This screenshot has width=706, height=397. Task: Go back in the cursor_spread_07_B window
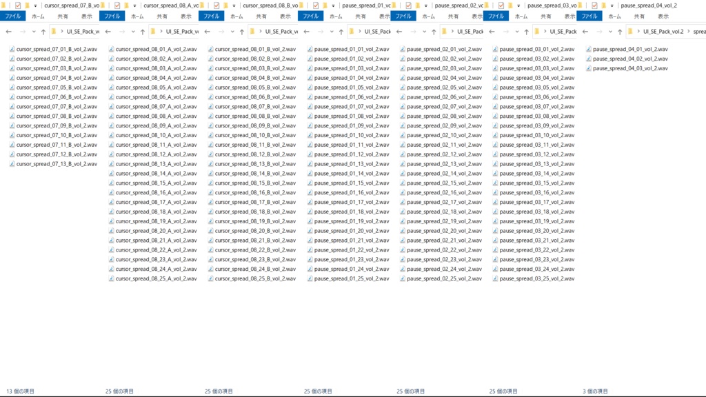pos(8,32)
